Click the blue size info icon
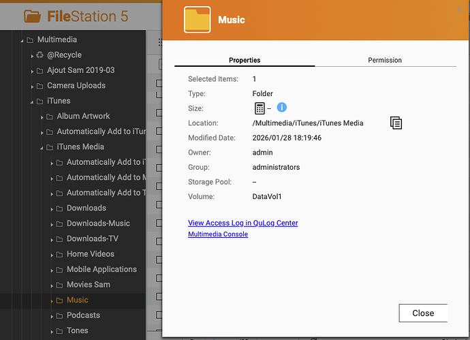Image resolution: width=470 pixels, height=340 pixels. (281, 107)
